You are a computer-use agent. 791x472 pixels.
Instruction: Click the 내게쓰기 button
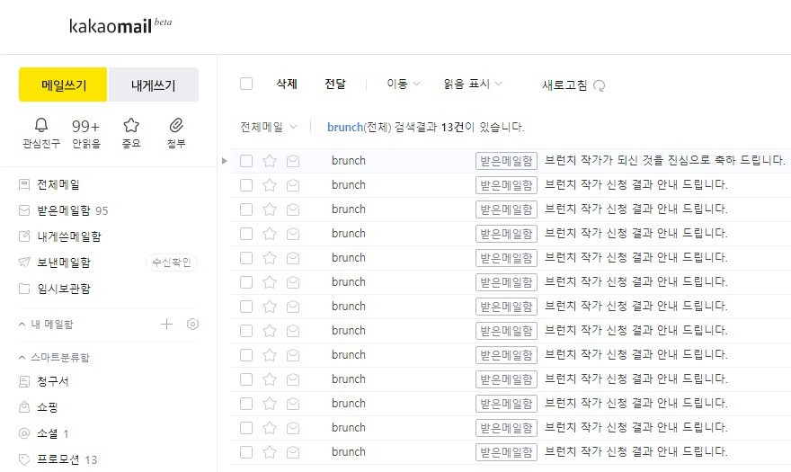click(x=154, y=85)
